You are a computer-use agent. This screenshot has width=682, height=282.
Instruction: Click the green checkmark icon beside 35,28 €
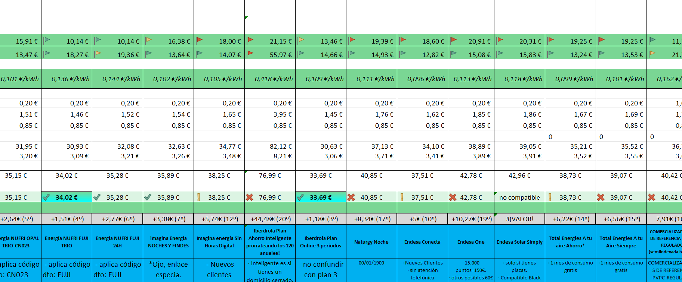tap(97, 197)
